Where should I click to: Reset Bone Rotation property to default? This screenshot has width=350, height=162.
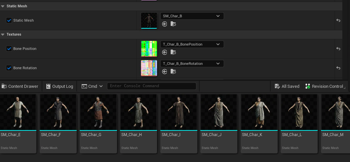coord(338,68)
